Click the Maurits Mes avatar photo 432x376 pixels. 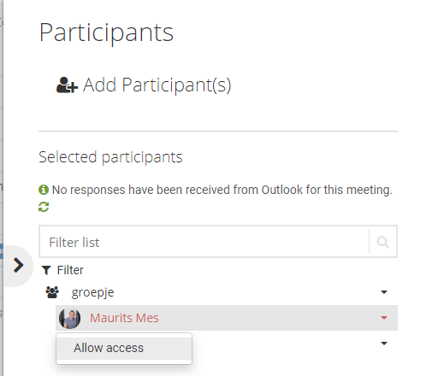tap(69, 318)
